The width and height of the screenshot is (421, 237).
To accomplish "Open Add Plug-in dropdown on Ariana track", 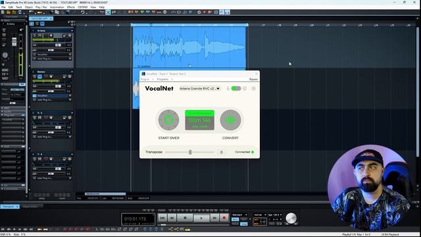I will coord(70,59).
